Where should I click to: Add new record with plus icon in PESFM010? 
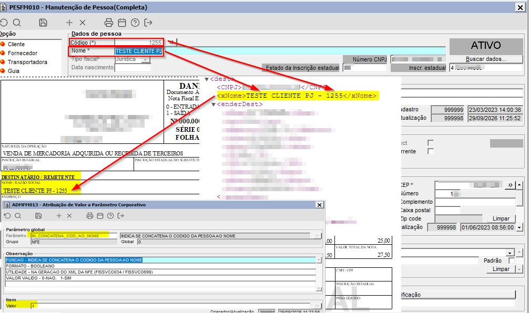(x=69, y=23)
